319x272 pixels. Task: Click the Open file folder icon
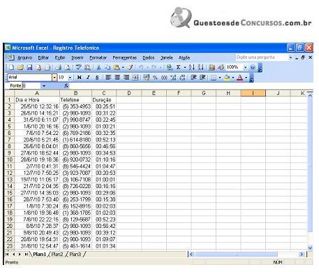pos(20,67)
